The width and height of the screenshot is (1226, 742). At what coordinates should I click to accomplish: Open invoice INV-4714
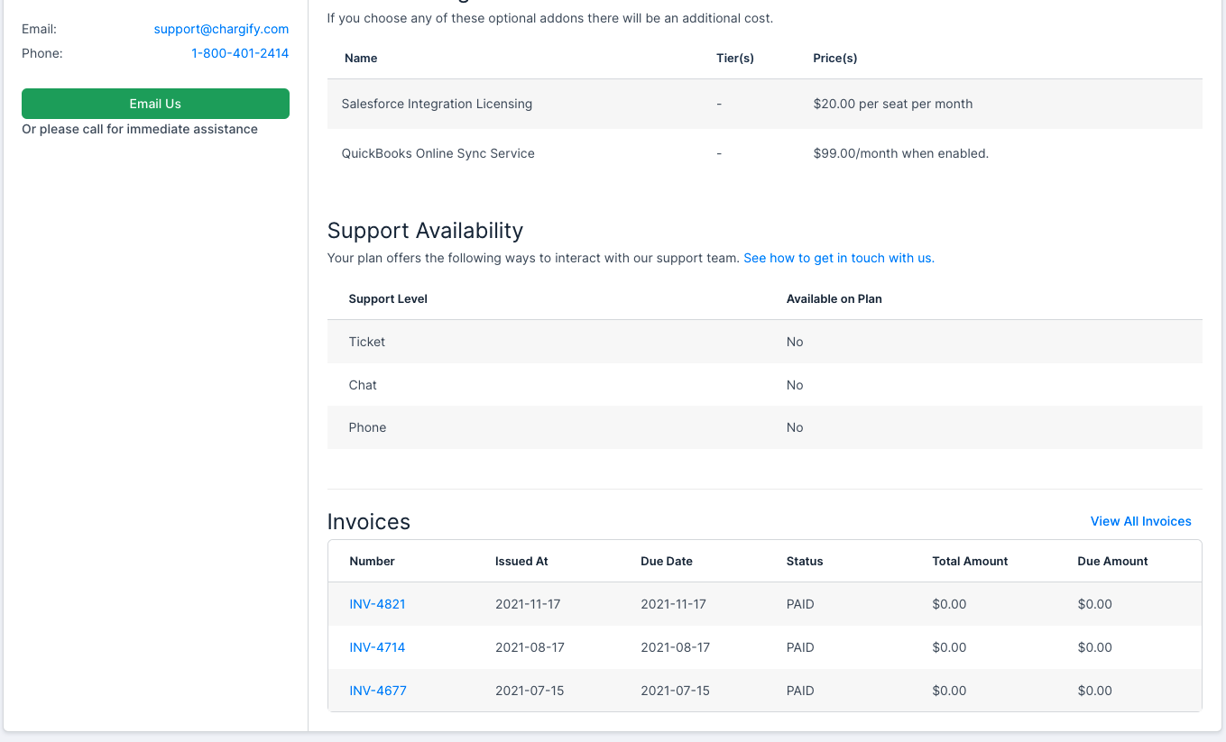(377, 647)
